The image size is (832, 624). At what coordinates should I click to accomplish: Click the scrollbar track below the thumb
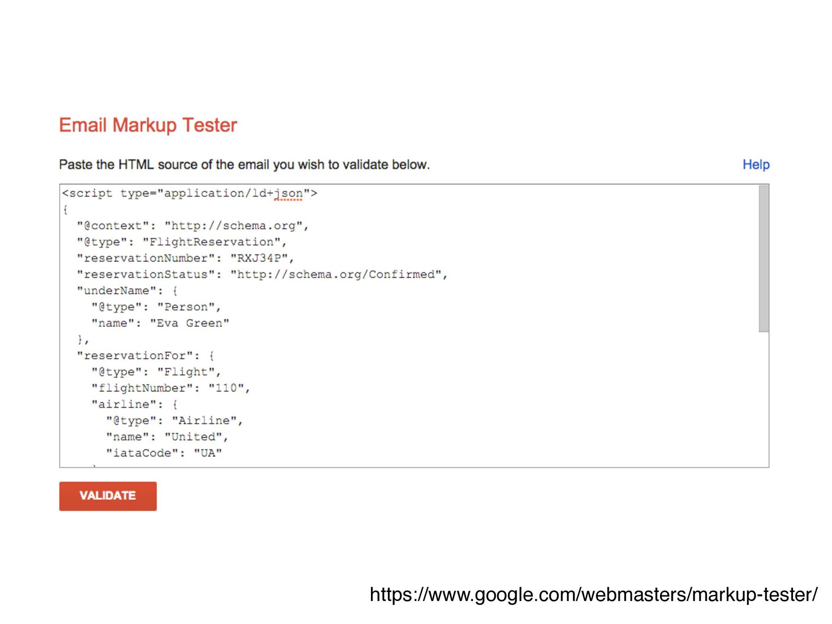(x=764, y=399)
